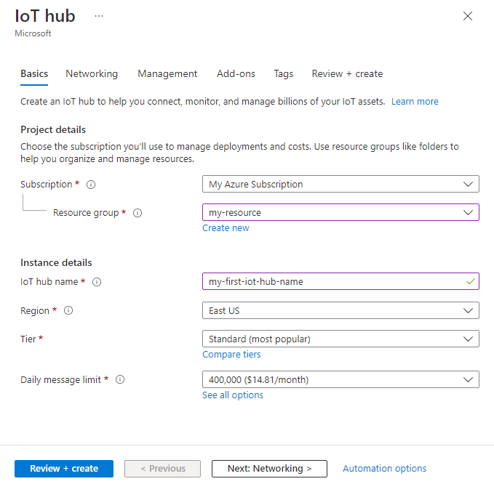Viewport: 494px width, 492px height.
Task: Open the ellipsis menu beside IoT hub title
Action: click(x=99, y=16)
